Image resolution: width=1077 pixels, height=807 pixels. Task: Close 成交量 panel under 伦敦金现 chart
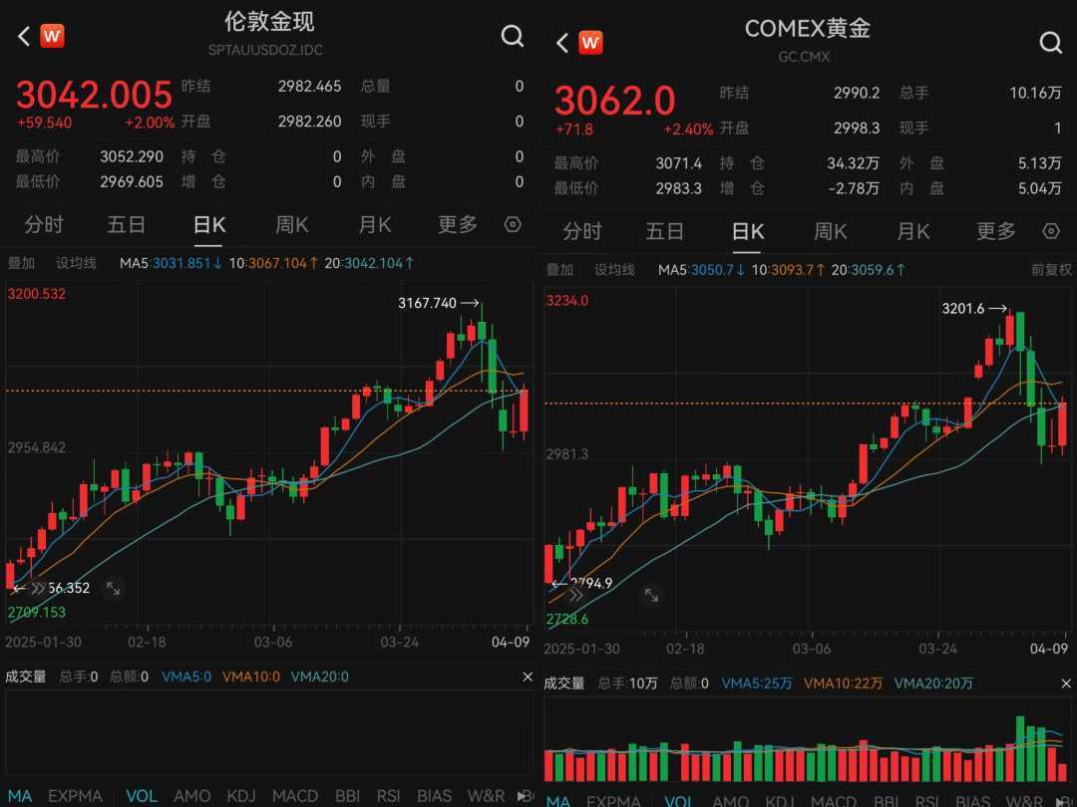[x=528, y=676]
